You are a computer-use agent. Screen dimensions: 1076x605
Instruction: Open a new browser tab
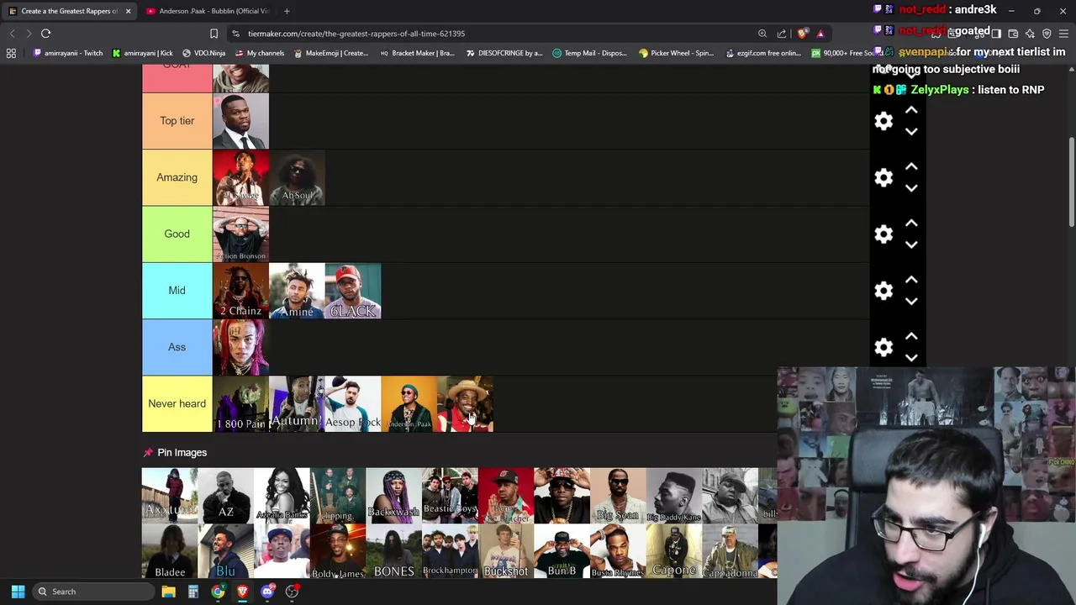tap(287, 11)
